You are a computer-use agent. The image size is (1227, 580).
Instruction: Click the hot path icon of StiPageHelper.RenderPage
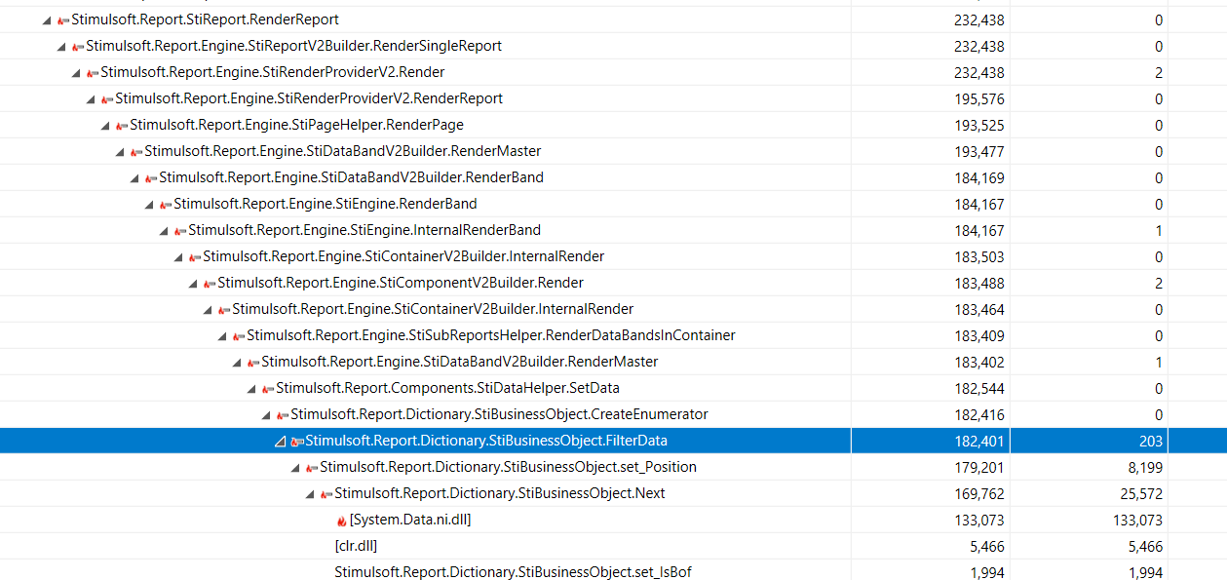coord(122,126)
